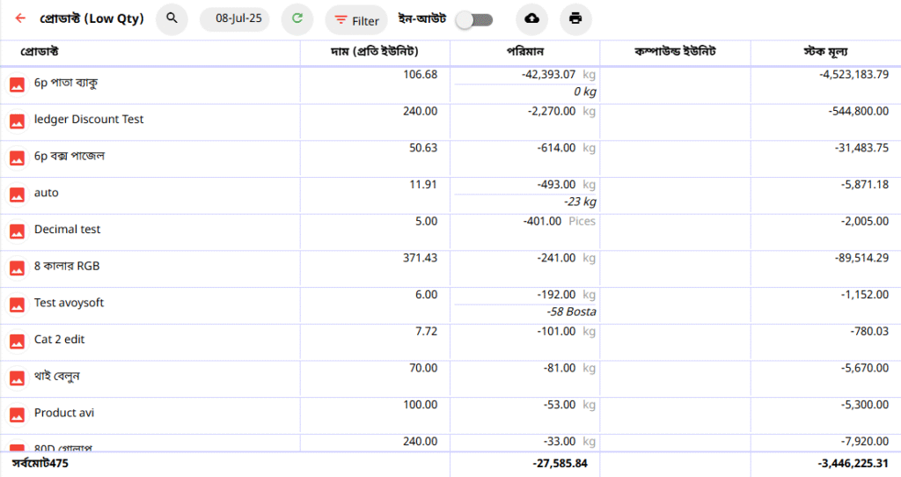901x477 pixels.
Task: Pick the date 08-Jul-25
Action: (x=235, y=19)
